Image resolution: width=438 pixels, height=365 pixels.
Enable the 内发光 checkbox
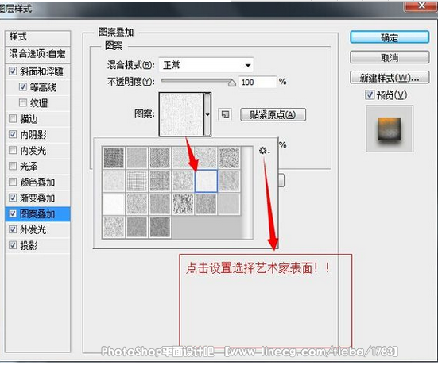tap(13, 150)
